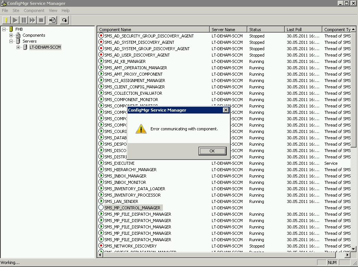
Task: Click the warning triangle icon in the dialog
Action: [x=141, y=129]
